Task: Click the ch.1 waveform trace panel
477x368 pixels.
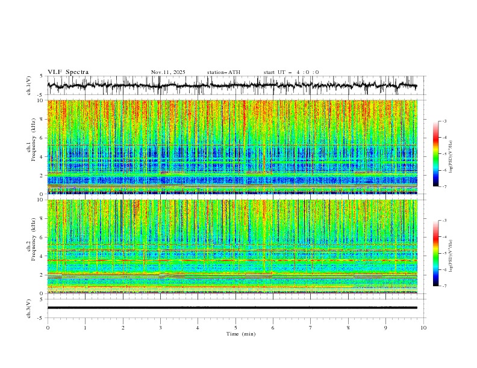Action: (x=237, y=85)
